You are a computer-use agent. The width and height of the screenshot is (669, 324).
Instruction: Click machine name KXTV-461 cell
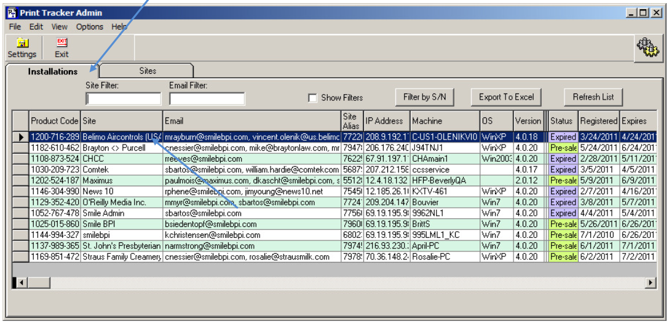445,191
